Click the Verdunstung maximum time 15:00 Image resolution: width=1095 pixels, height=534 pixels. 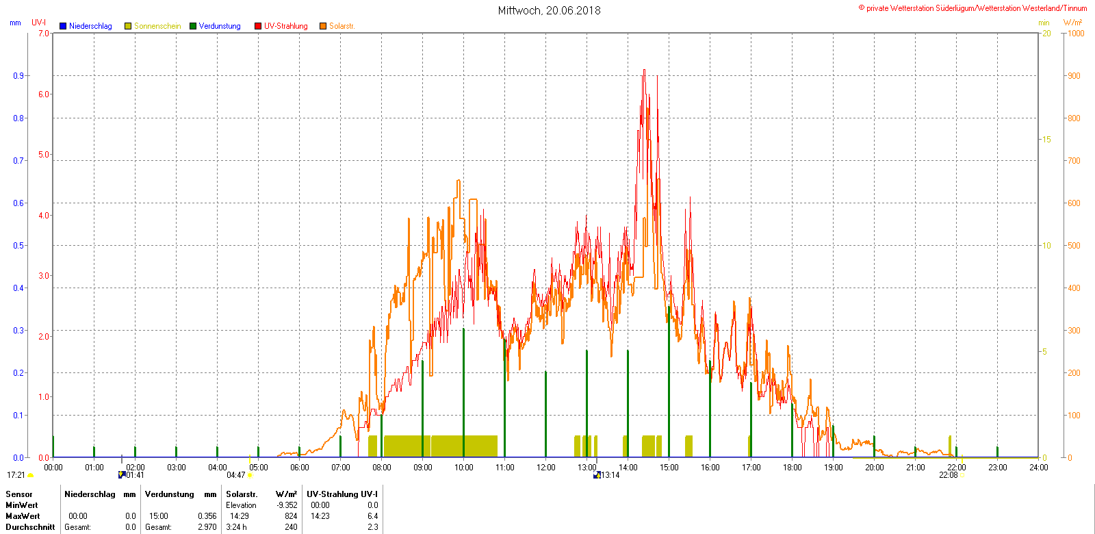pyautogui.click(x=159, y=516)
